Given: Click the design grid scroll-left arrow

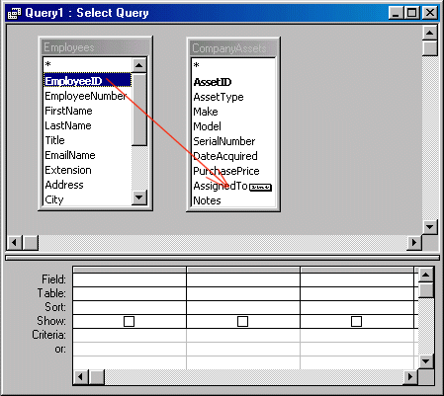Looking at the screenshot, I should pos(81,376).
